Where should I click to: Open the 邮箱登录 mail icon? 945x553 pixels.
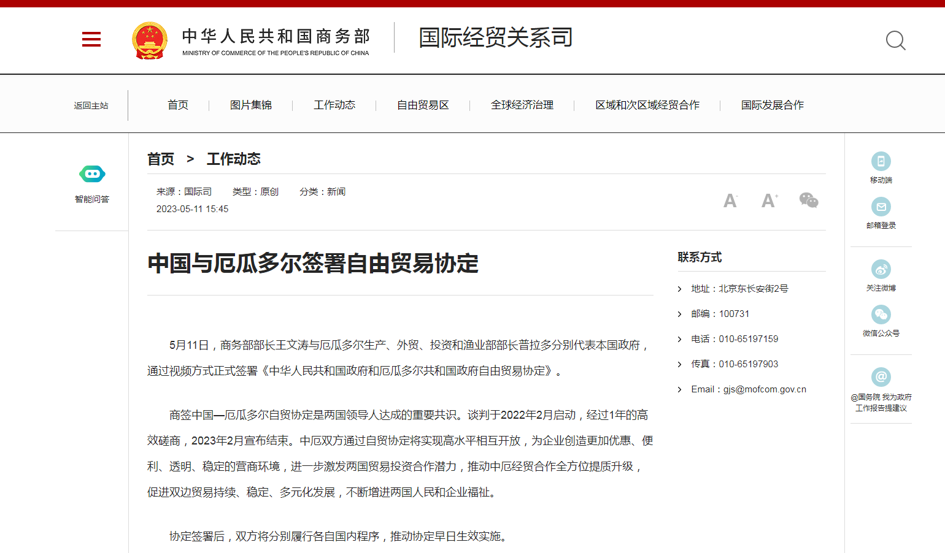(881, 207)
